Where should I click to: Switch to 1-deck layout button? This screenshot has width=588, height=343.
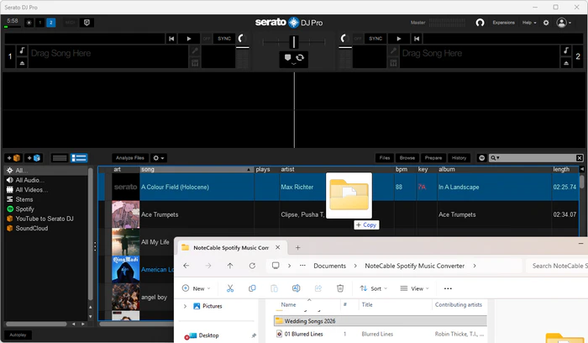(x=39, y=23)
